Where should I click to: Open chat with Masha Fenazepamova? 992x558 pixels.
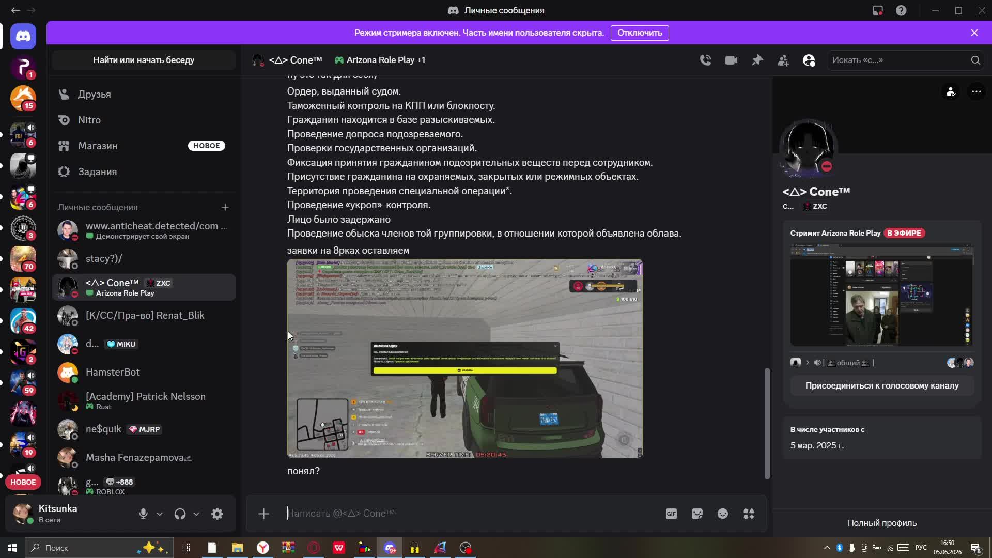(144, 457)
